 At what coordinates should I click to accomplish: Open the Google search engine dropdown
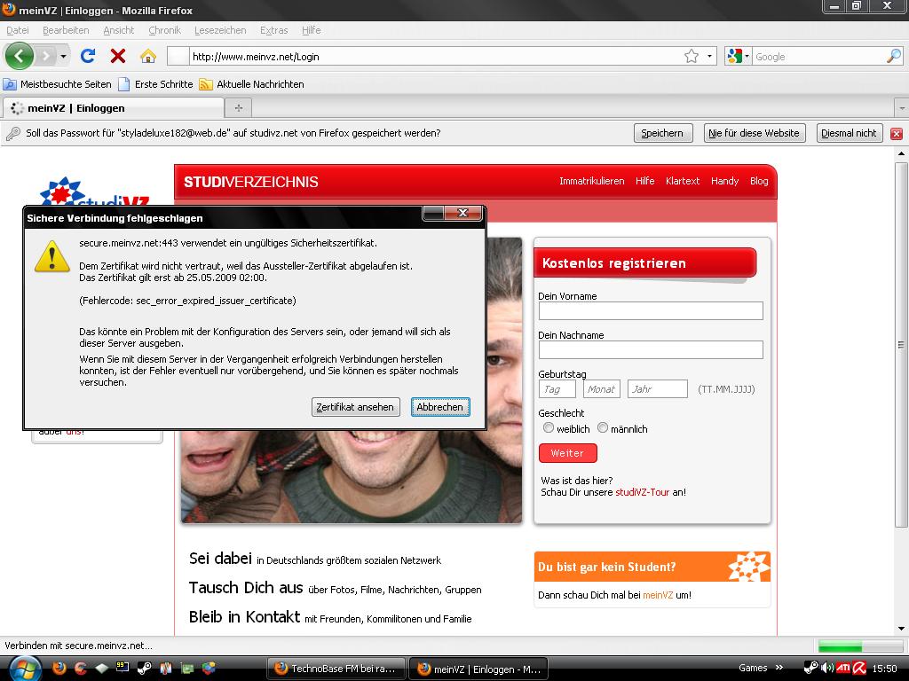739,56
